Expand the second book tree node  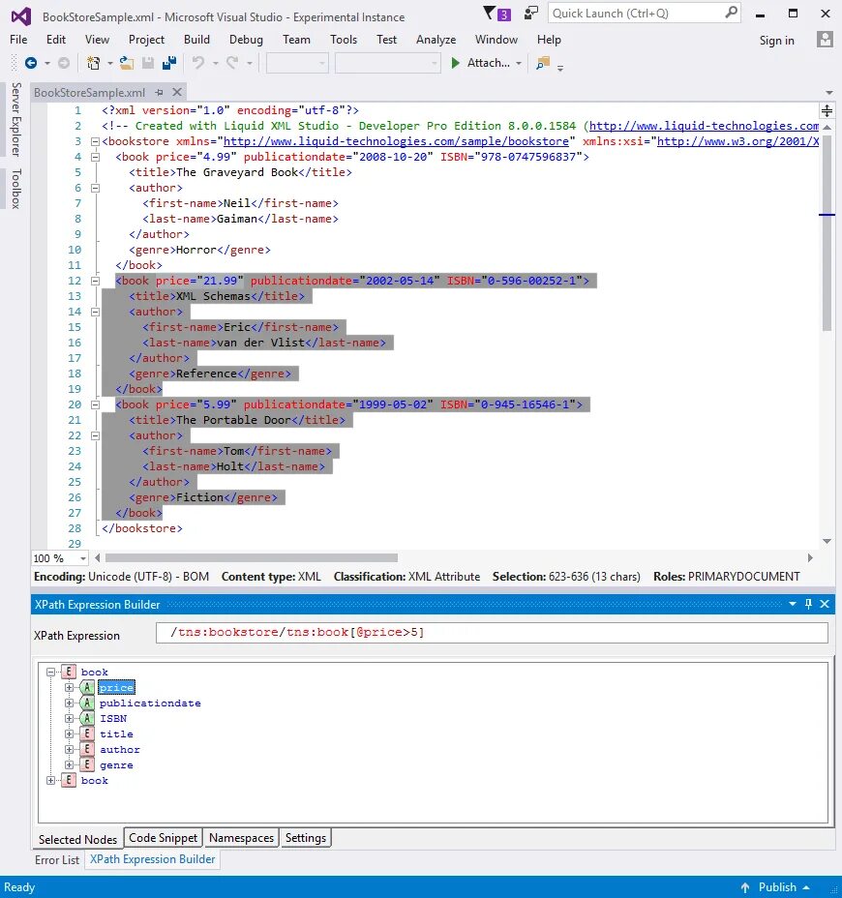click(51, 780)
